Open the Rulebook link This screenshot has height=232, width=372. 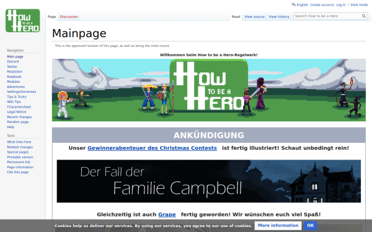[14, 77]
